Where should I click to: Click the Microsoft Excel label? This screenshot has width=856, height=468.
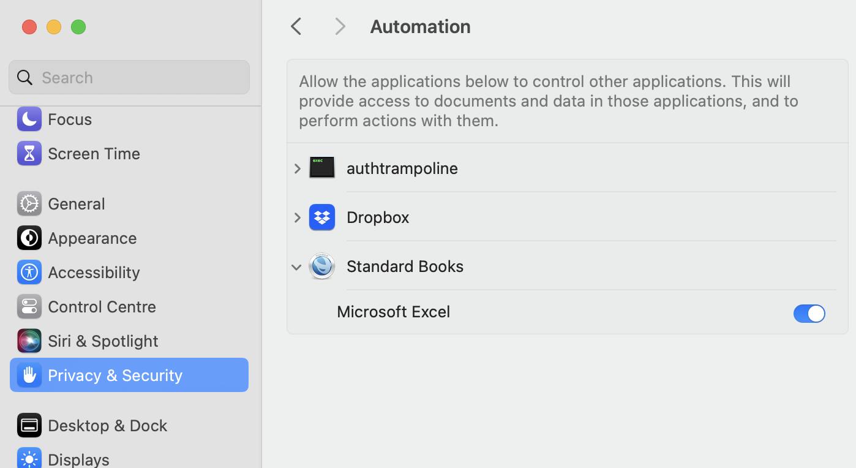point(393,311)
